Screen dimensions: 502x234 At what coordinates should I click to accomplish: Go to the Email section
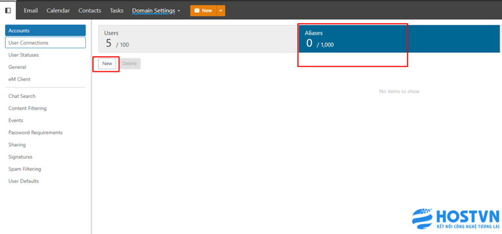pyautogui.click(x=31, y=10)
